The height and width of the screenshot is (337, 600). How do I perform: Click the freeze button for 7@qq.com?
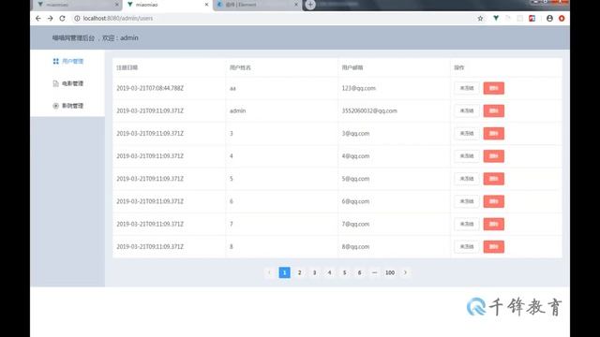pyautogui.click(x=467, y=224)
